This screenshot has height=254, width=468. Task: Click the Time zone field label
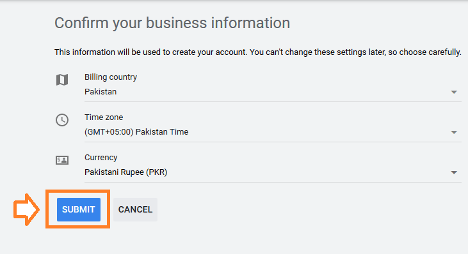tap(104, 117)
